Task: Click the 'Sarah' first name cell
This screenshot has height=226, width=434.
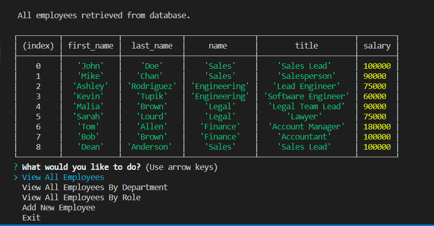Action: (88, 117)
